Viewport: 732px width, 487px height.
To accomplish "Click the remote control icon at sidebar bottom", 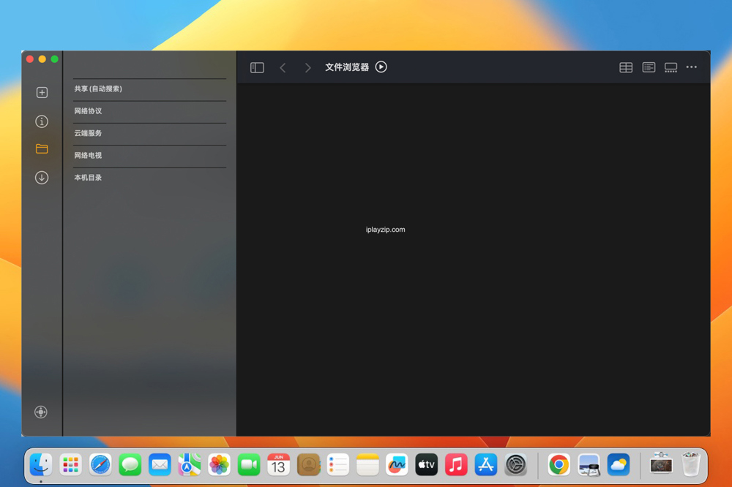I will tap(41, 412).
